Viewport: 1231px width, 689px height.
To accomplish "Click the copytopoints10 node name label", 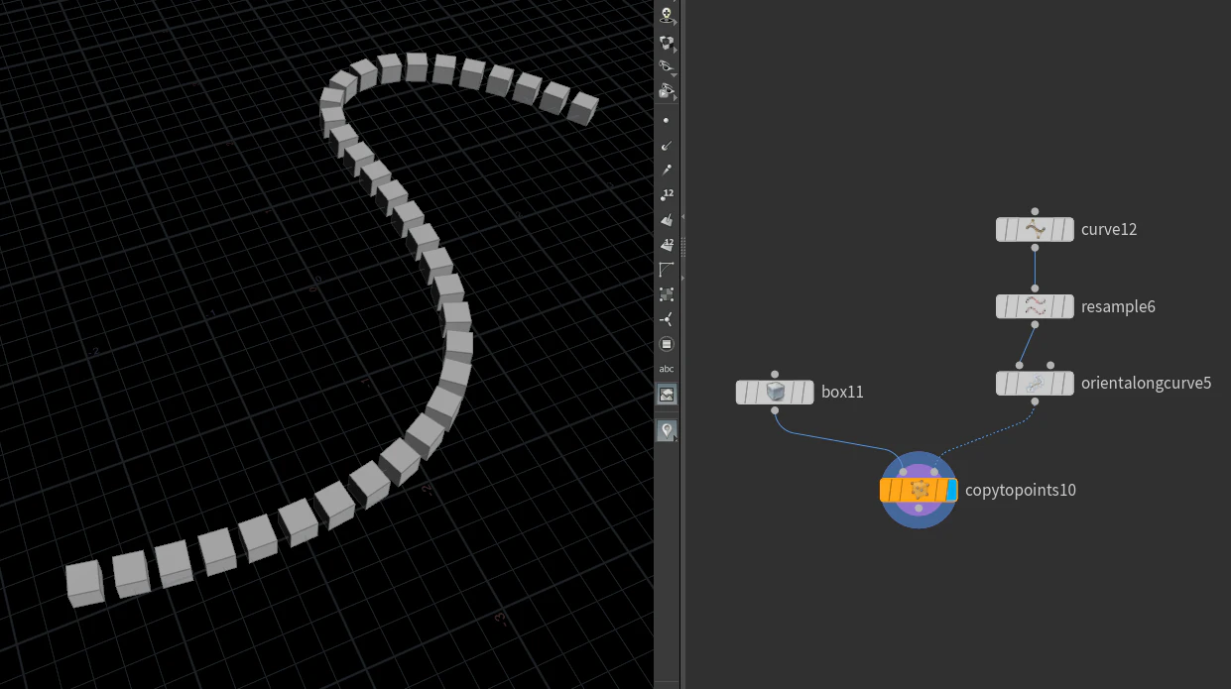I will [x=1020, y=490].
